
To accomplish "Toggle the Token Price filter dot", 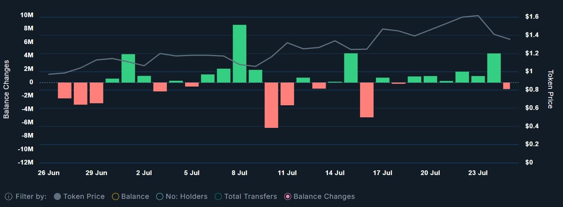I will coord(57,196).
